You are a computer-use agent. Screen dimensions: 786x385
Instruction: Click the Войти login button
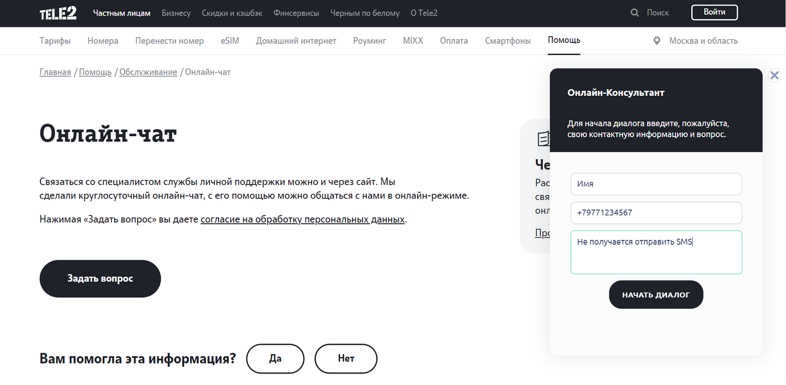click(714, 12)
